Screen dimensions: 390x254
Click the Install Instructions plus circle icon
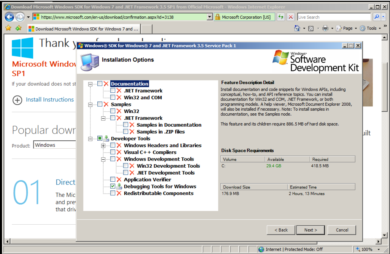point(17,100)
